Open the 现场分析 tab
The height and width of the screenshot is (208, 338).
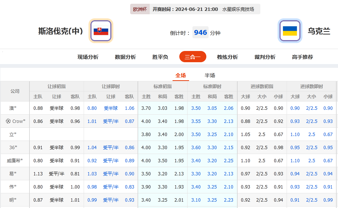click(88, 57)
